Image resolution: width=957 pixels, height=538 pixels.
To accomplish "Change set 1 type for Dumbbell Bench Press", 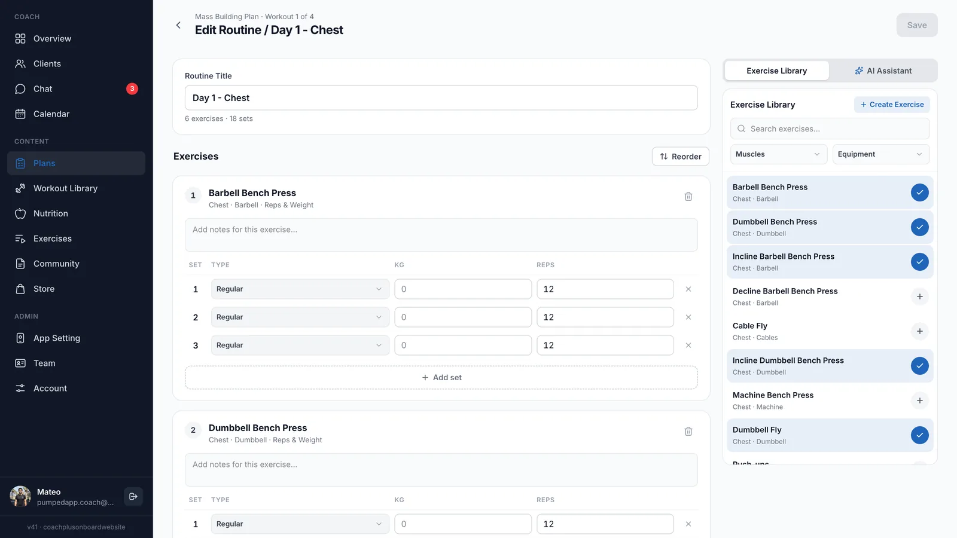I will (x=300, y=524).
